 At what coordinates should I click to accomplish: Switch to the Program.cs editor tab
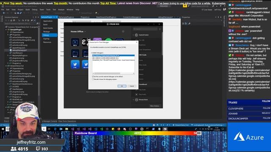click(x=85, y=17)
